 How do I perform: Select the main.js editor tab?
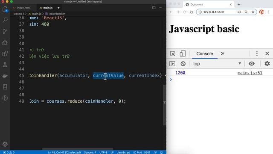tap(48, 8)
